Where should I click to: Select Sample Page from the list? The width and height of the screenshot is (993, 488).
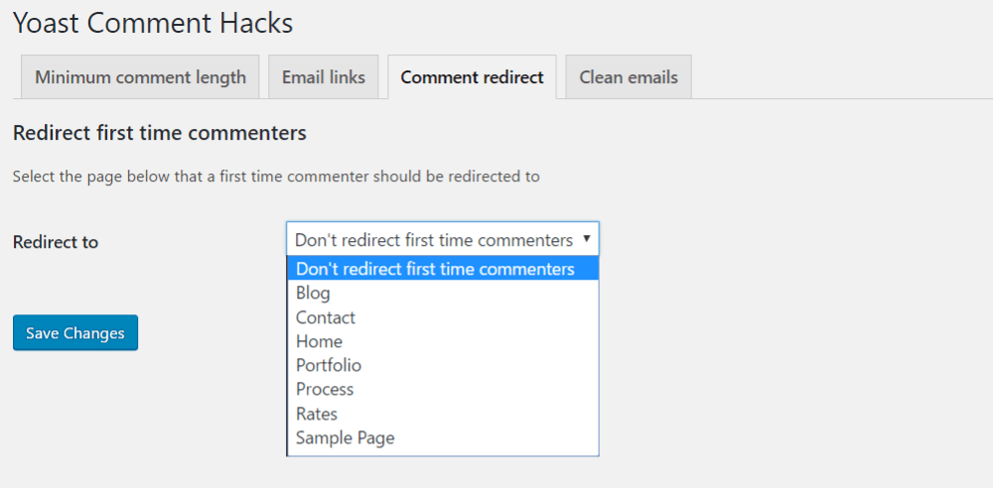coord(443,437)
